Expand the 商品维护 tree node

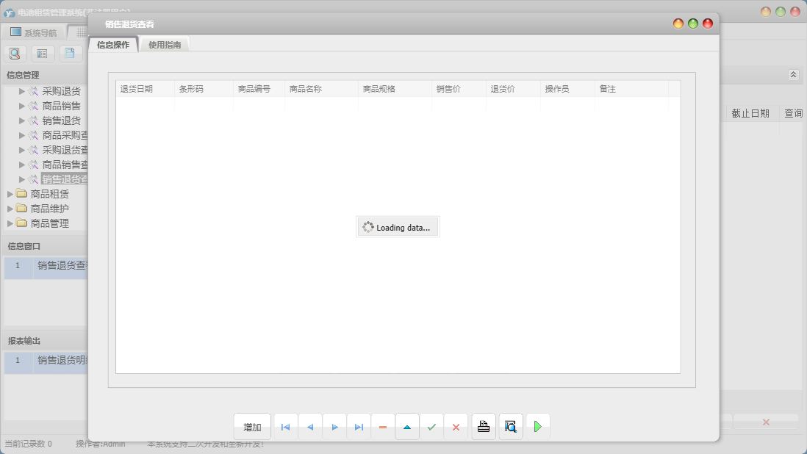click(49, 209)
